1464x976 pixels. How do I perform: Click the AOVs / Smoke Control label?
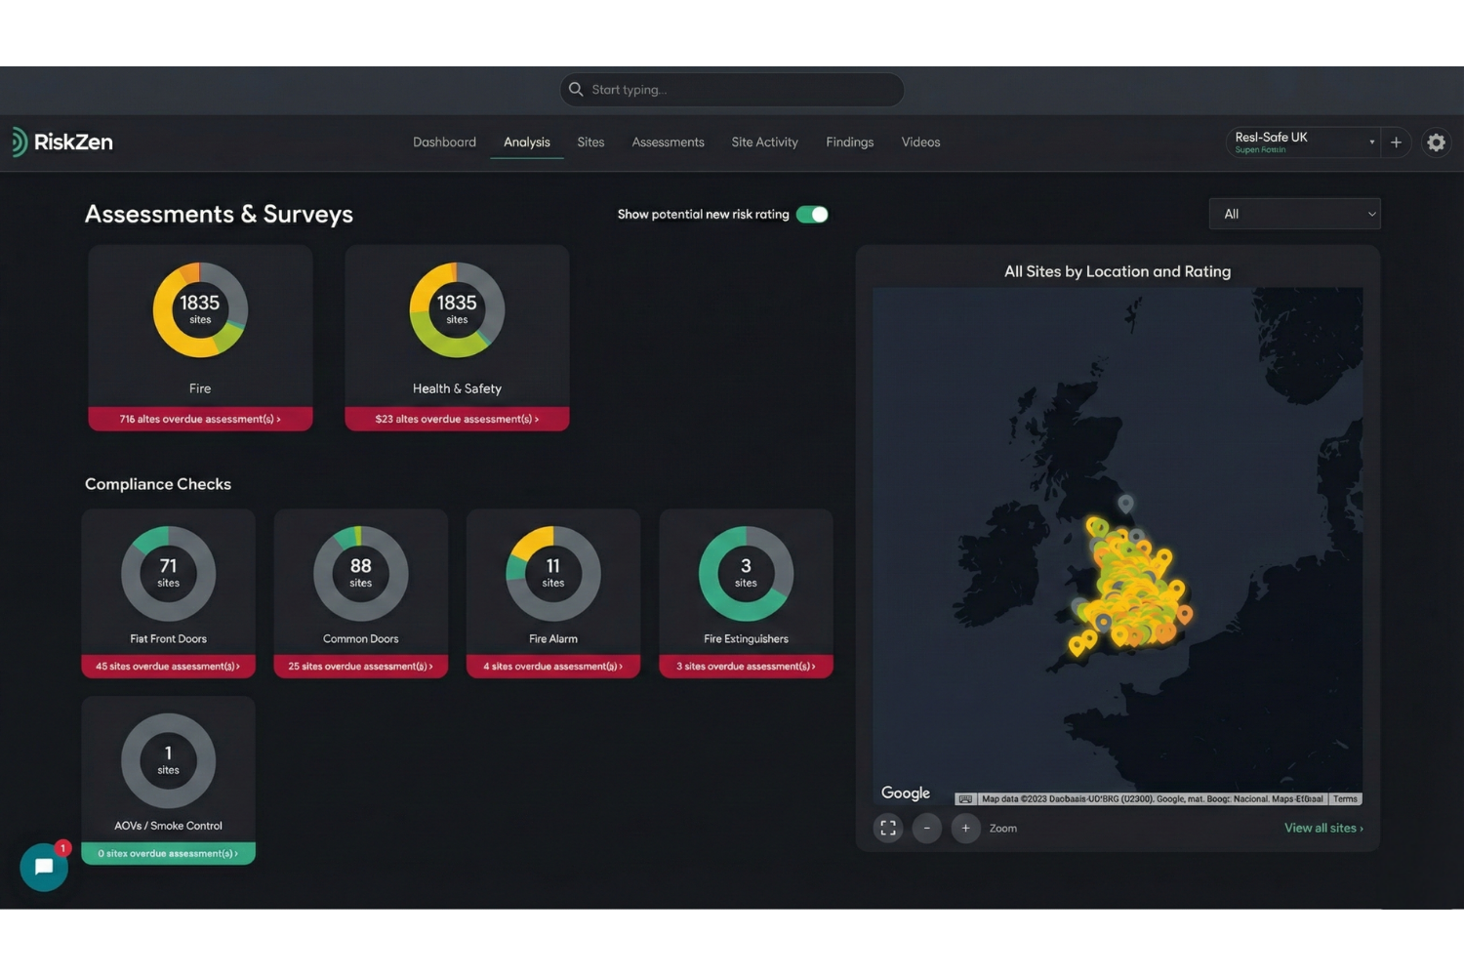click(x=168, y=826)
